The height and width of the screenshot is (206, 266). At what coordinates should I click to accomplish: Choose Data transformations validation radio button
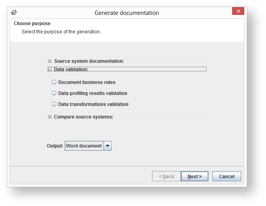54,104
